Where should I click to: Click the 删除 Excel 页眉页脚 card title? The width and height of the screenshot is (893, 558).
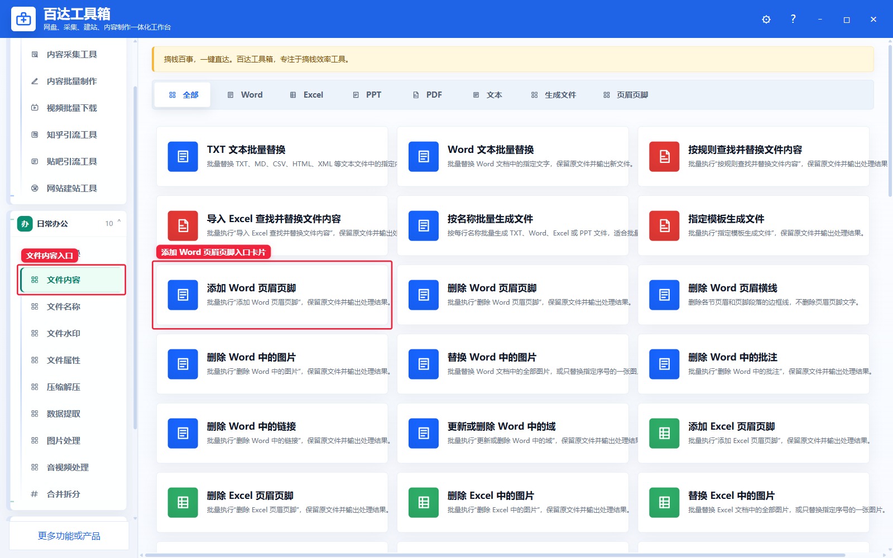[251, 496]
